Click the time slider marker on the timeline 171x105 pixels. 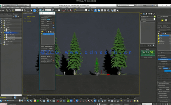click(27, 98)
